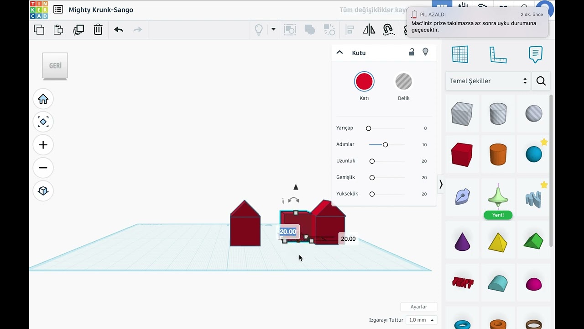
Task: Adjust the Yükseklik slider handle
Action: pyautogui.click(x=372, y=194)
